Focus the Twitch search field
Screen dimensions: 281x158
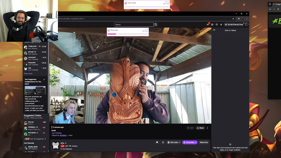(x=133, y=25)
